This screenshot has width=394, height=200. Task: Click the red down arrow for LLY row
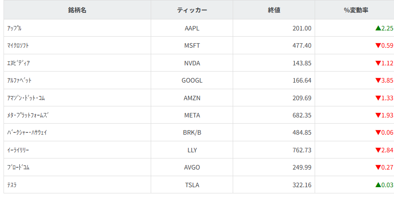(378, 150)
